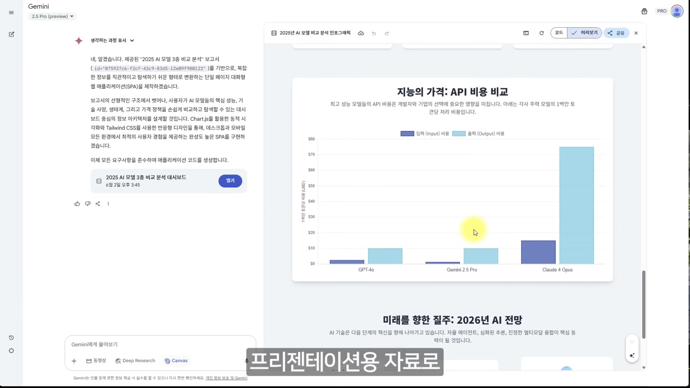Share the chat response
The width and height of the screenshot is (690, 388).
pos(98,204)
